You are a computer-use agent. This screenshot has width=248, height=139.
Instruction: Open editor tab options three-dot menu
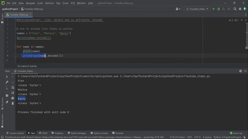[246, 15]
